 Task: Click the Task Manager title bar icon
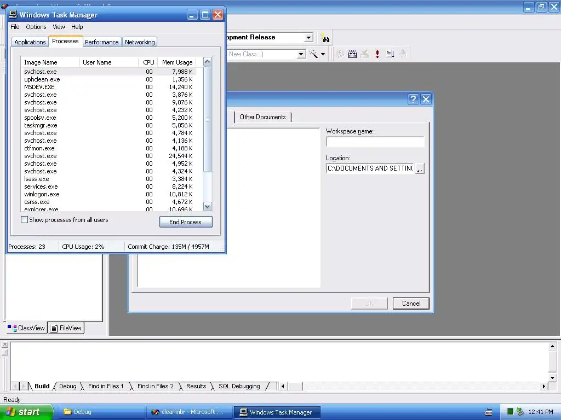(13, 14)
